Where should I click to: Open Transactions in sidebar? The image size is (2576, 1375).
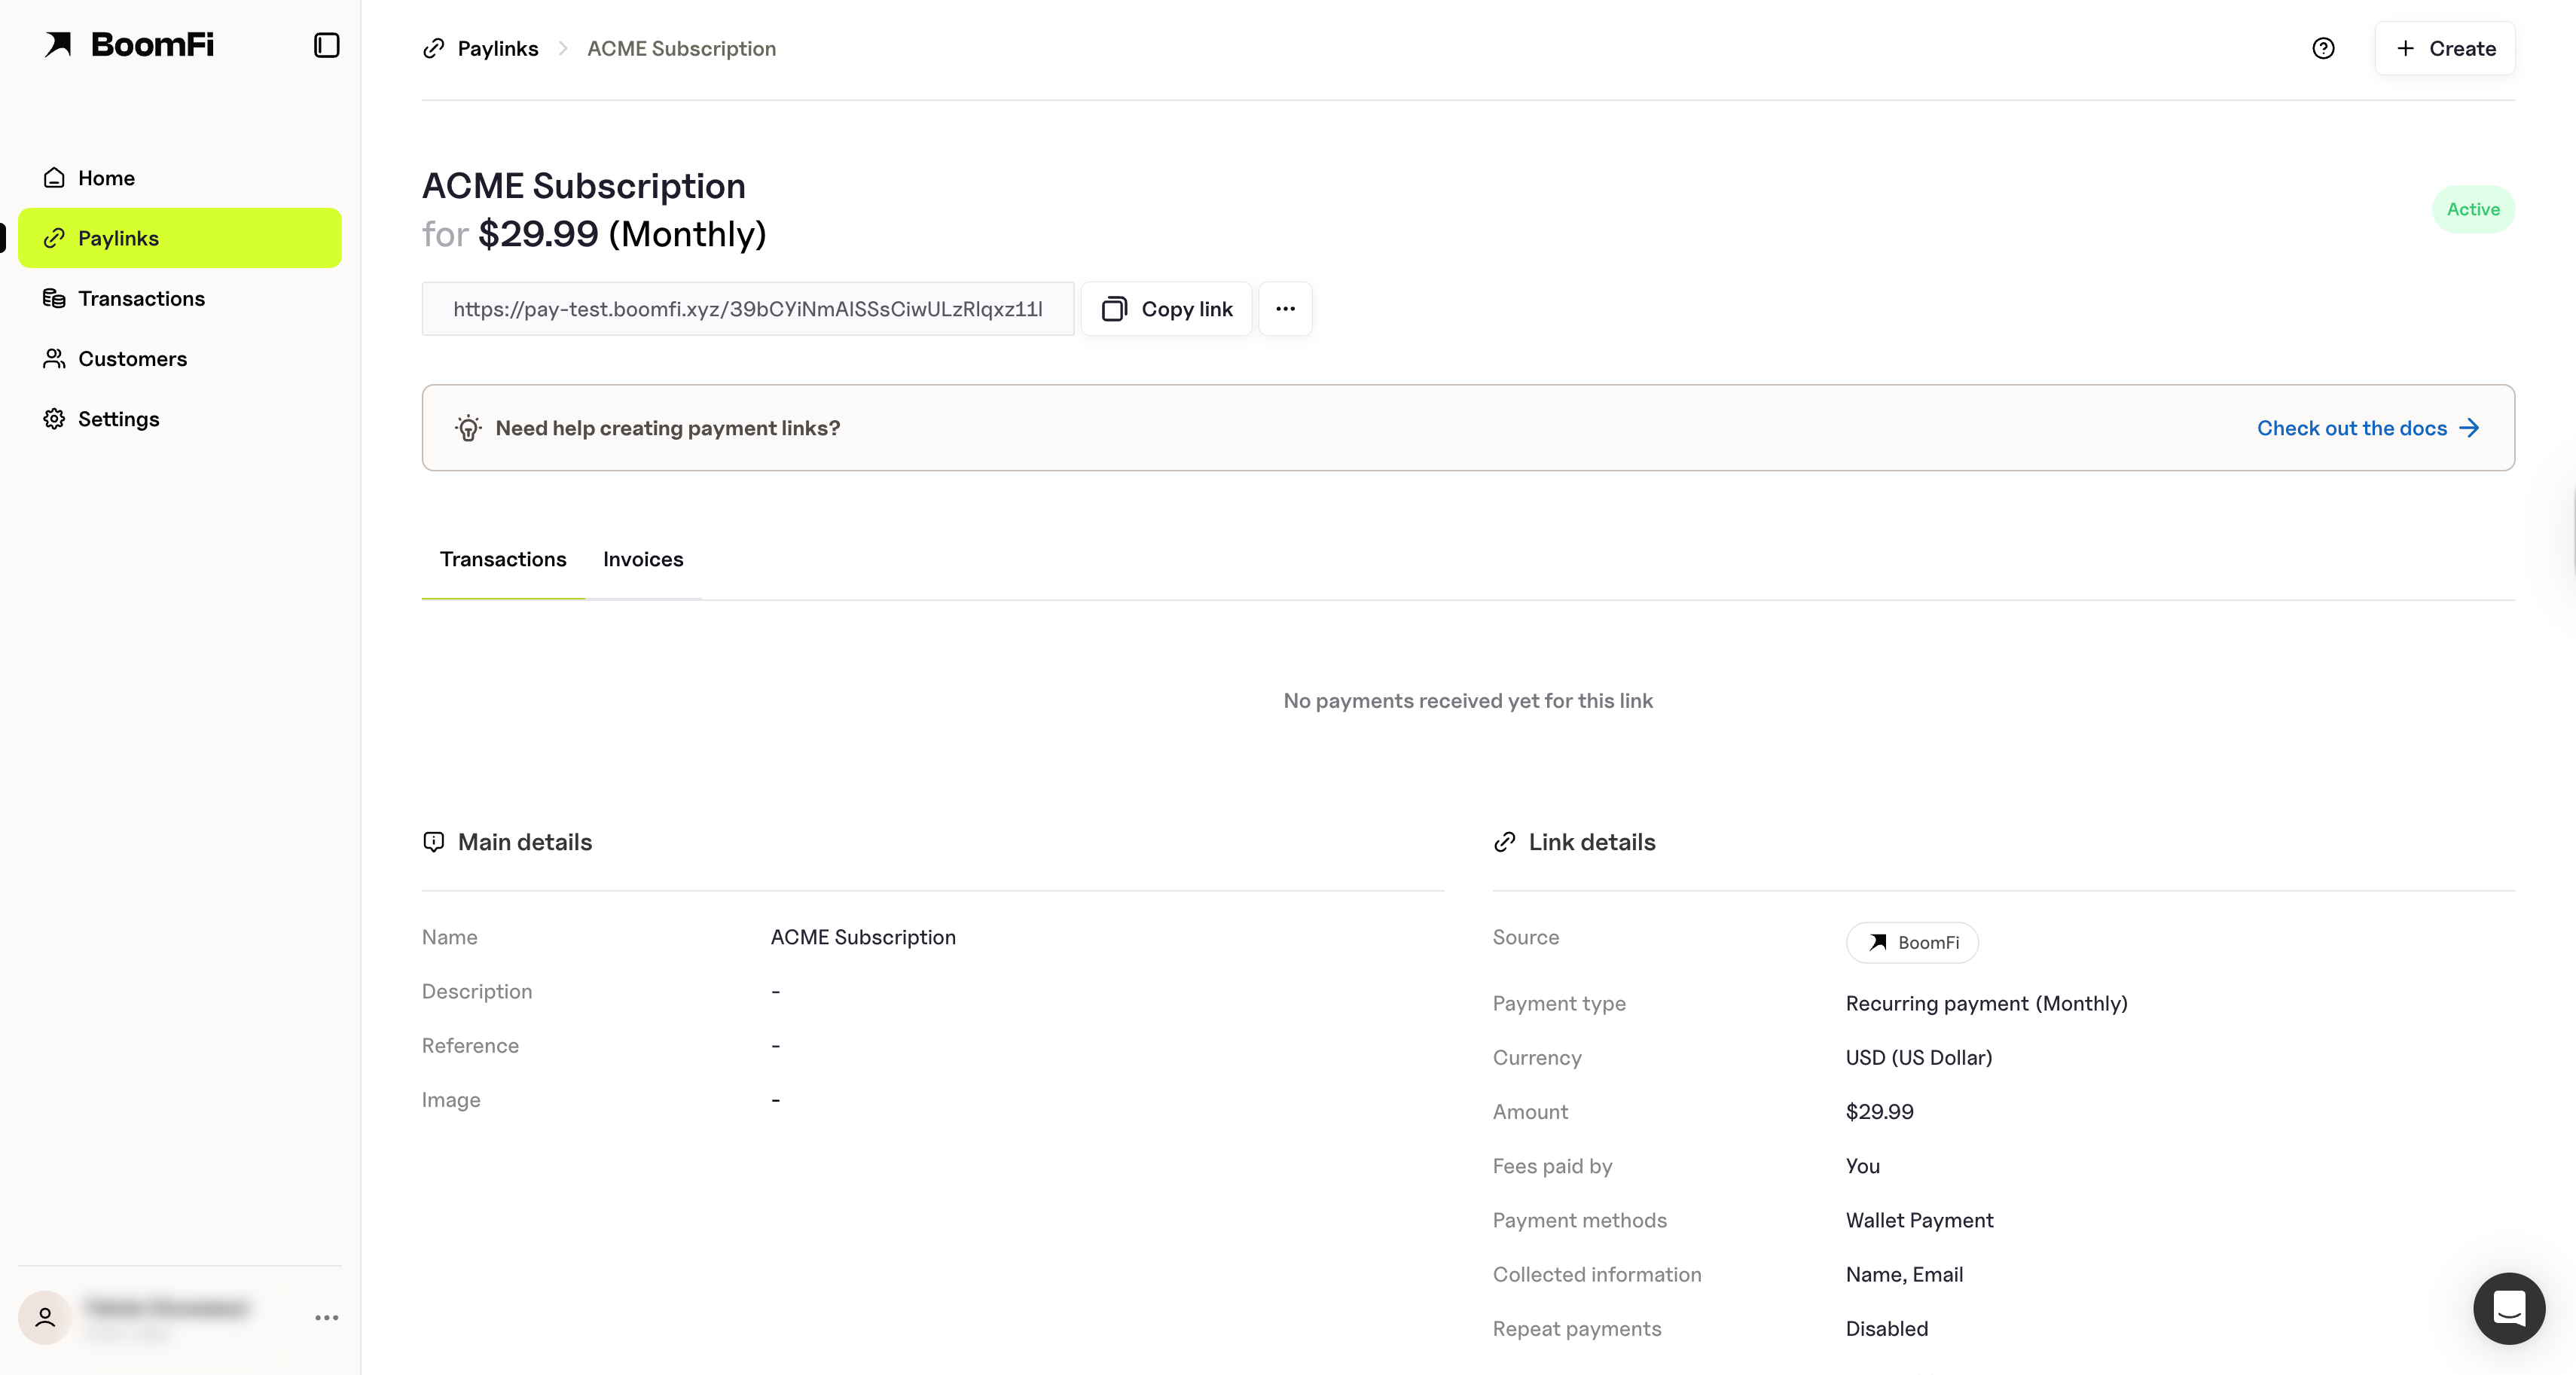pyautogui.click(x=141, y=298)
